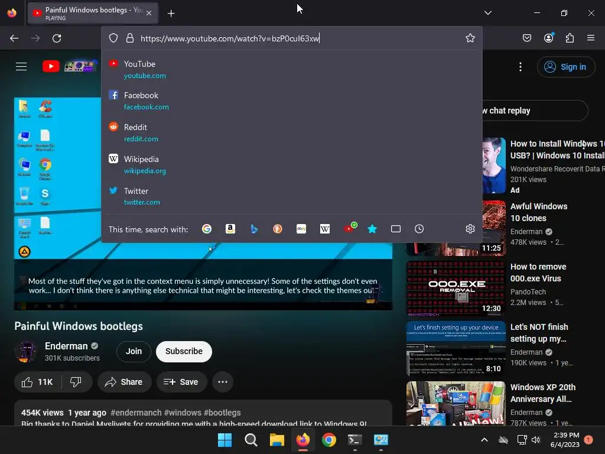The height and width of the screenshot is (454, 605).
Task: Search this time with Amazon
Action: point(230,229)
